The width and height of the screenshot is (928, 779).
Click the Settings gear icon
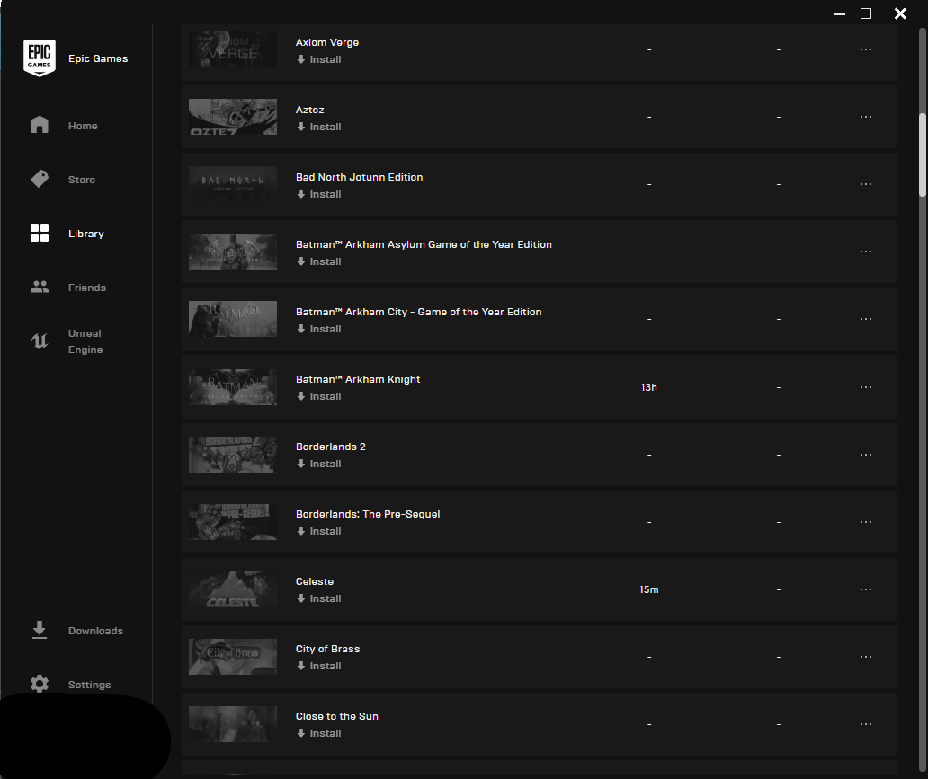(40, 685)
